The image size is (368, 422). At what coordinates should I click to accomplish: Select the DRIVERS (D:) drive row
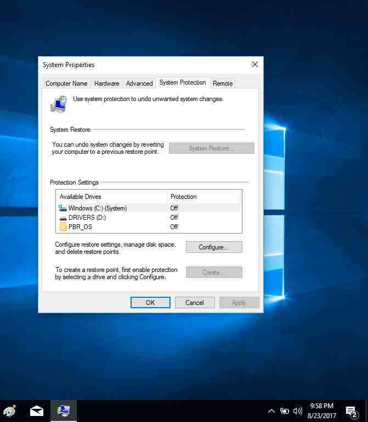point(149,218)
